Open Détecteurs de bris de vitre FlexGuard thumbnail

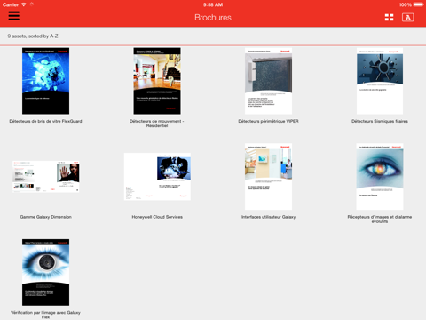45,81
